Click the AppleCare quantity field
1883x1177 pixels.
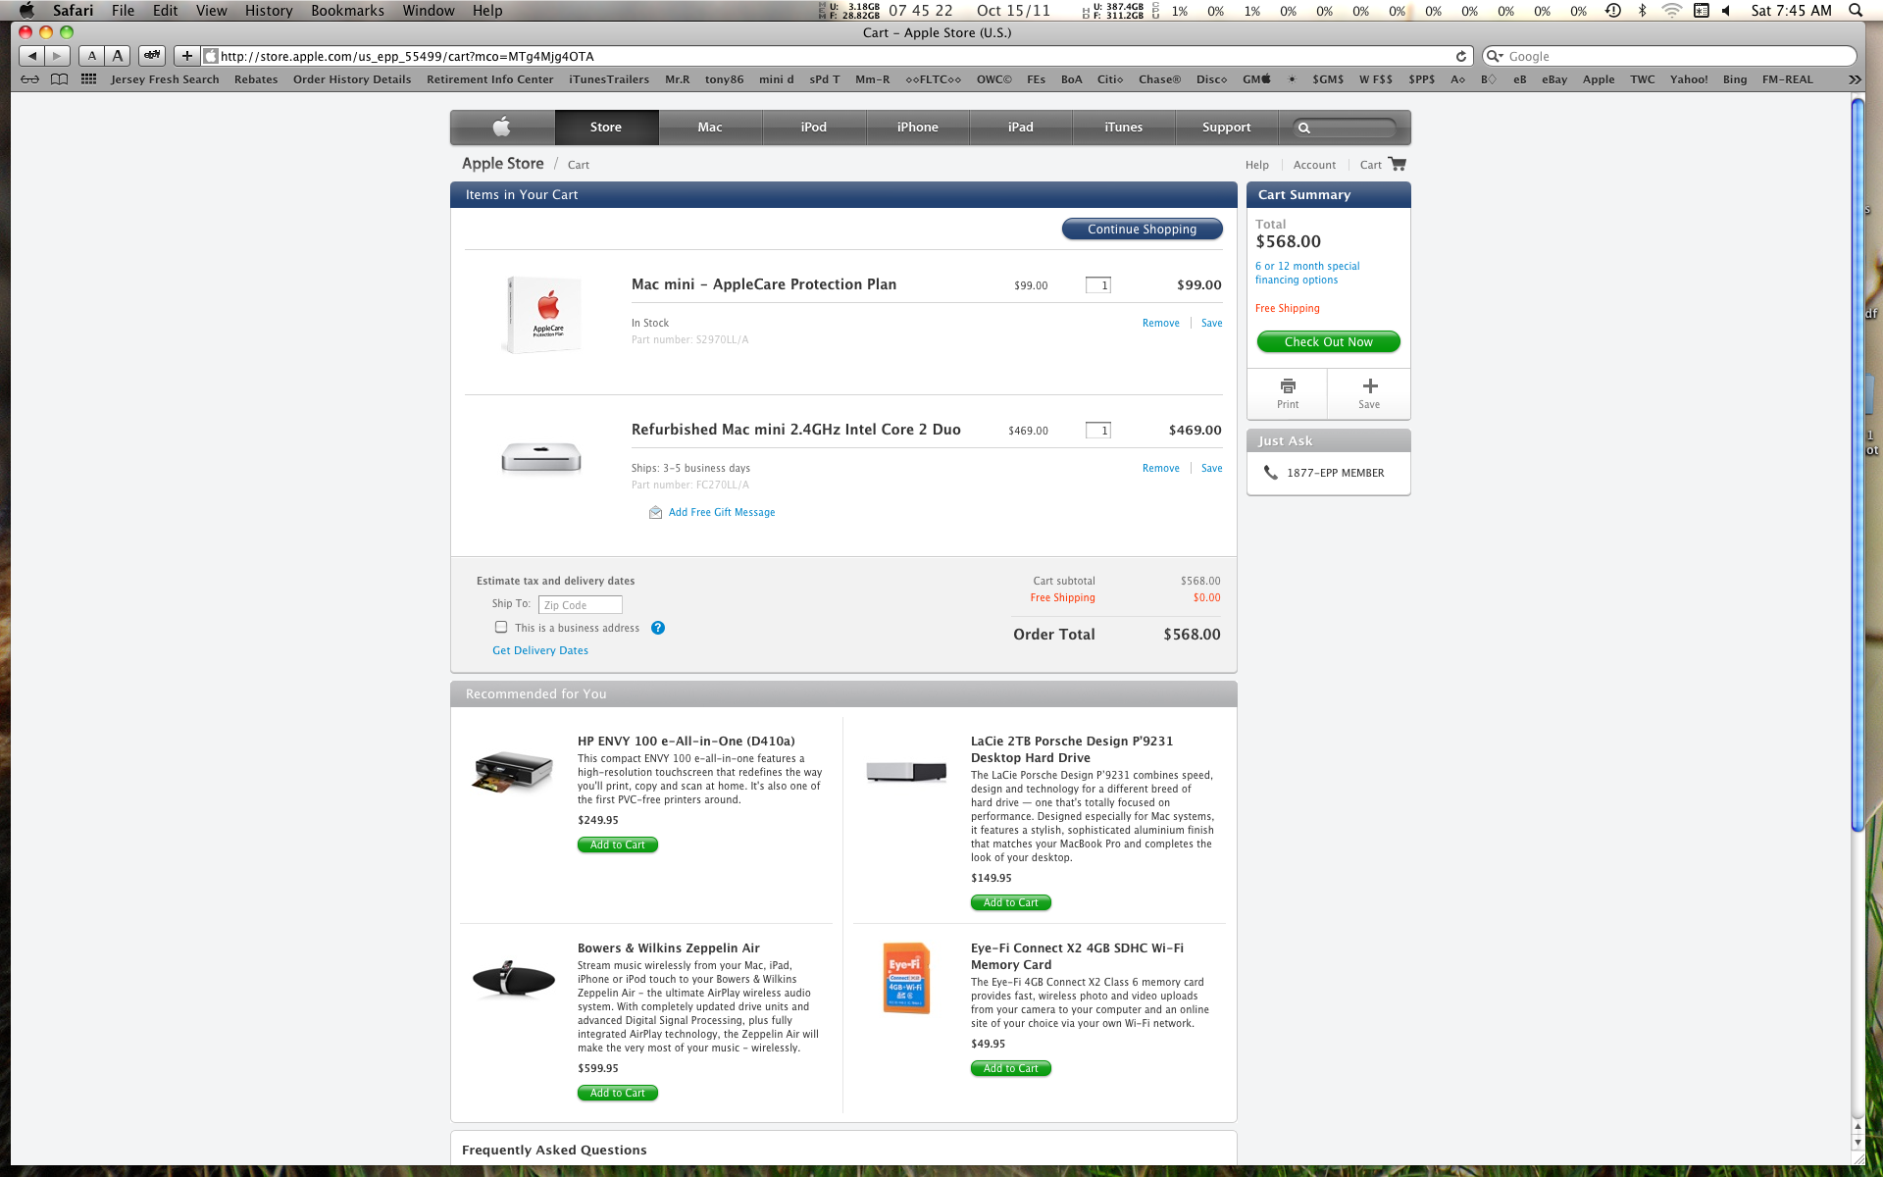(1098, 285)
